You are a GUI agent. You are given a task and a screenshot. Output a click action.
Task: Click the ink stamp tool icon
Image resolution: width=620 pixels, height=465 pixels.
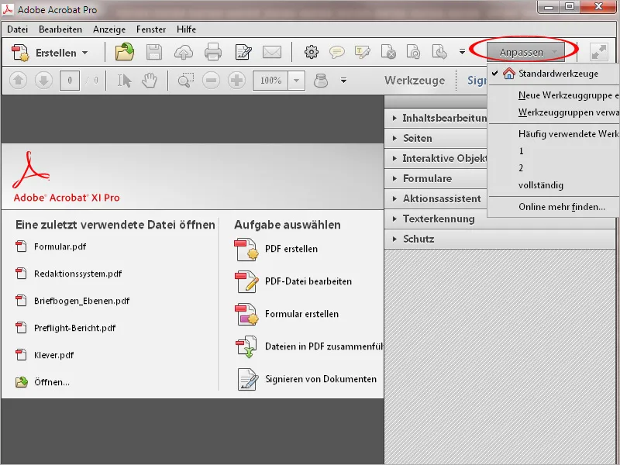321,81
